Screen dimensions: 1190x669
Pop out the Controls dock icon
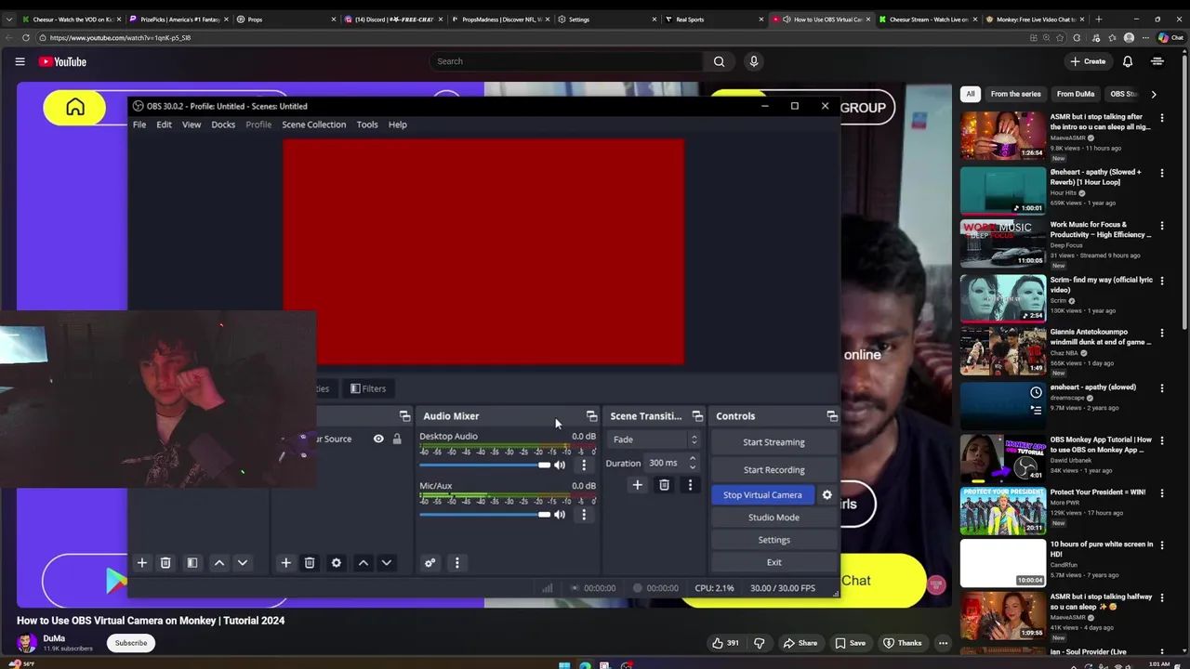click(x=832, y=416)
